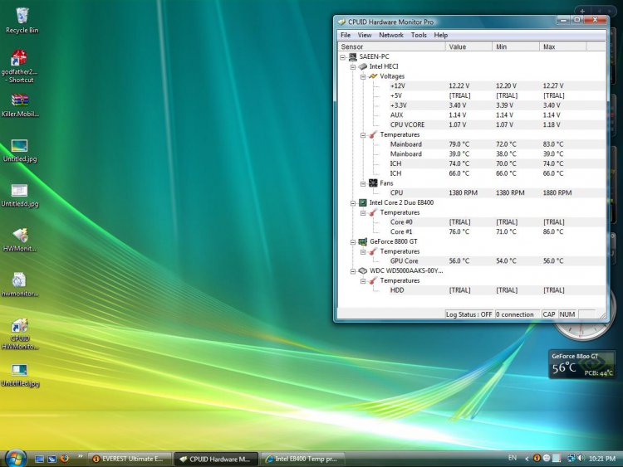Click the GeForce 8800 GT temperature gadget
The image size is (623, 467).
(x=582, y=364)
